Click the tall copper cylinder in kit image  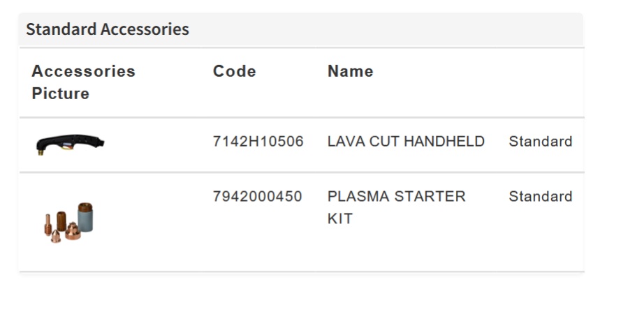point(61,219)
